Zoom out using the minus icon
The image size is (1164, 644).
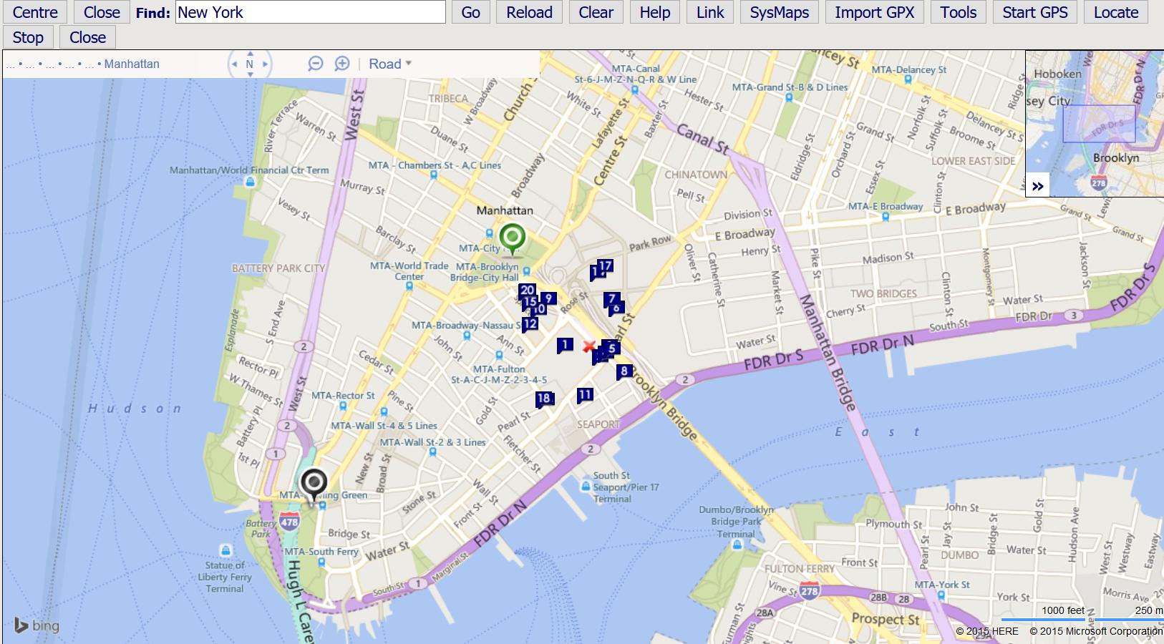[316, 64]
